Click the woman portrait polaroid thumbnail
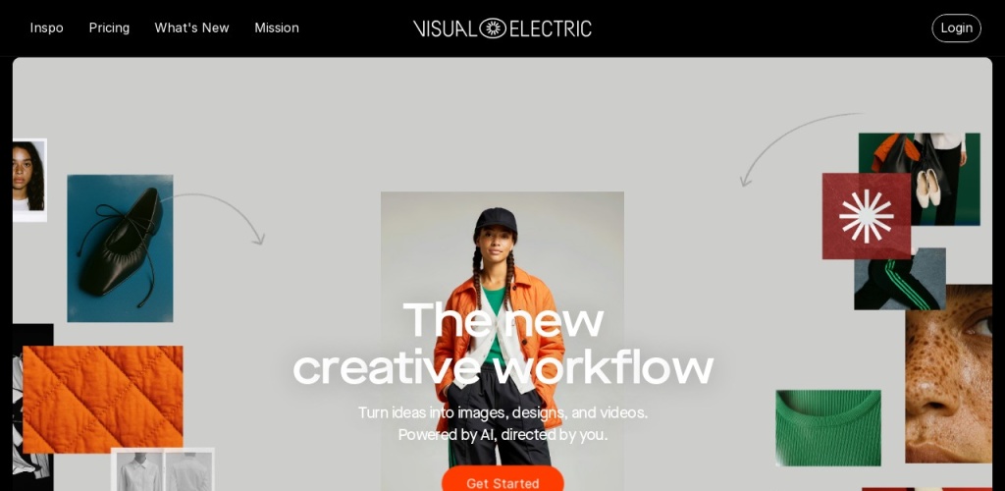 (x=29, y=180)
